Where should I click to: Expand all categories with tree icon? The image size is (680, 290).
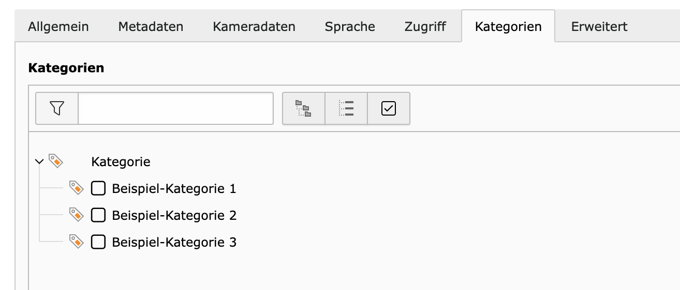pyautogui.click(x=303, y=108)
